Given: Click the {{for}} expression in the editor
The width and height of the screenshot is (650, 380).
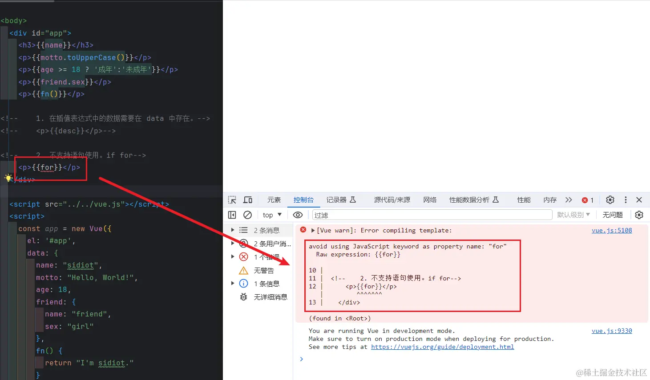Looking at the screenshot, I should tap(47, 168).
